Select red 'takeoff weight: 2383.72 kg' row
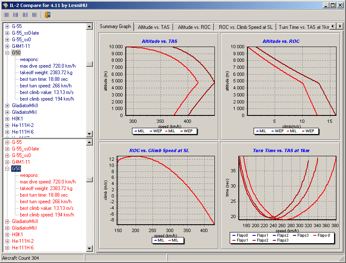 (x=46, y=189)
